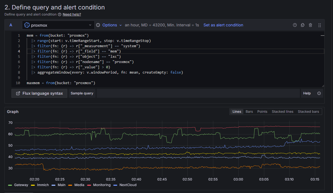Viewport: 333px width, 193px height.
Task: Switch the graph to Bars mode
Action: point(249,111)
